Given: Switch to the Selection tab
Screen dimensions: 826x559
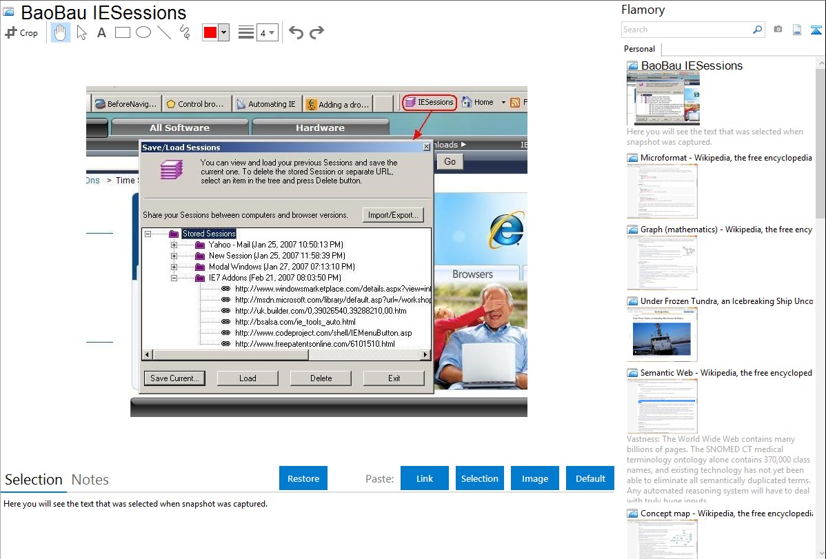Looking at the screenshot, I should [34, 480].
